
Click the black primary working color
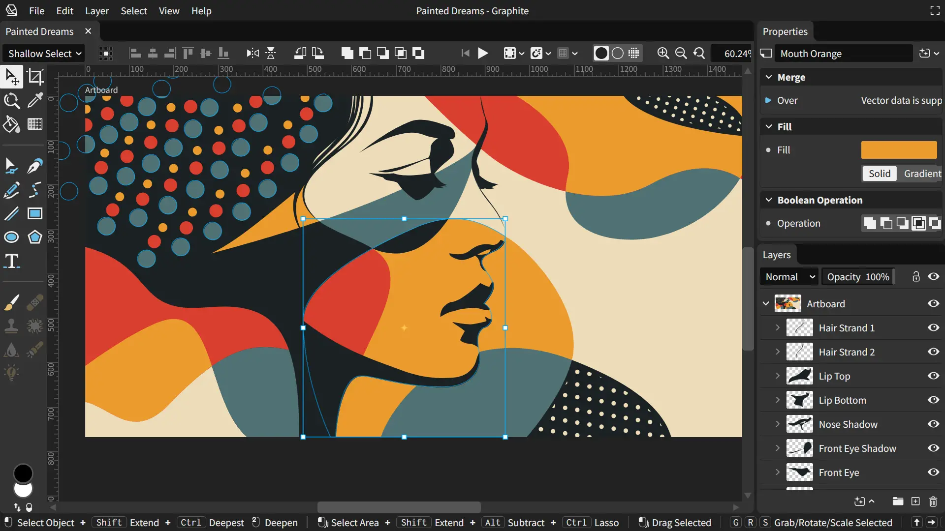tap(23, 473)
